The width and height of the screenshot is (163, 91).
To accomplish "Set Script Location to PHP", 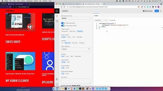I will pos(74,37).
